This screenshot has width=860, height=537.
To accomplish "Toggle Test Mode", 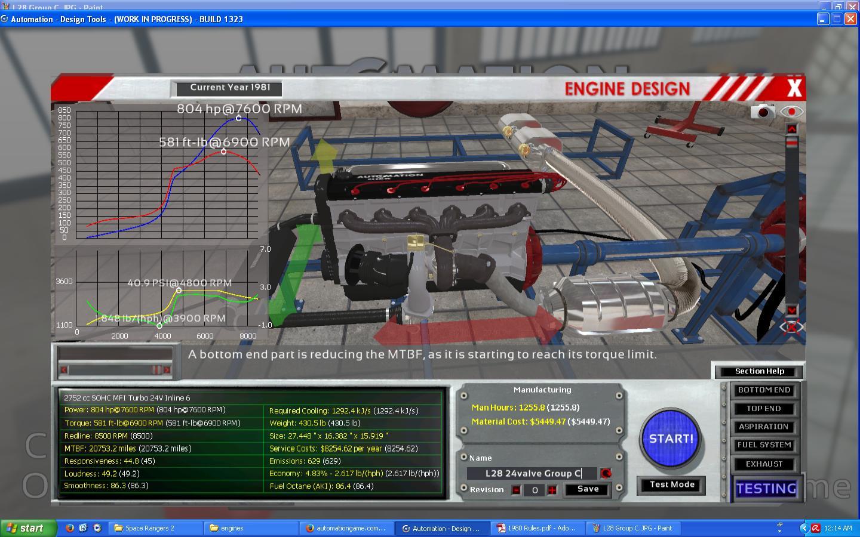I will click(x=672, y=484).
